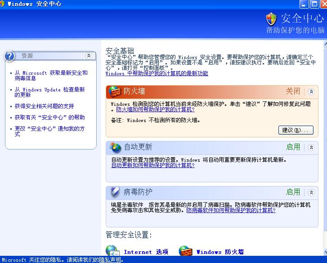Viewport: 327px width, 263px height.
Task: Open the Windows 防火墙 settings link
Action: [x=220, y=252]
